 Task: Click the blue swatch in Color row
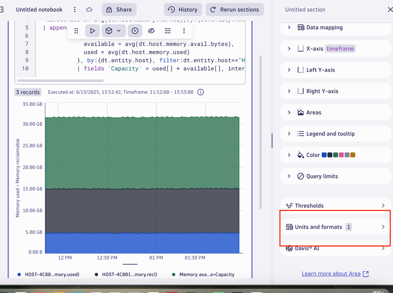click(324, 155)
